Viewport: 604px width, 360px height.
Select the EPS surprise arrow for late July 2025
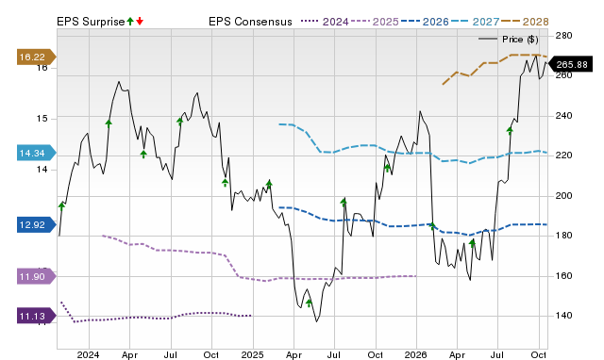coord(344,203)
